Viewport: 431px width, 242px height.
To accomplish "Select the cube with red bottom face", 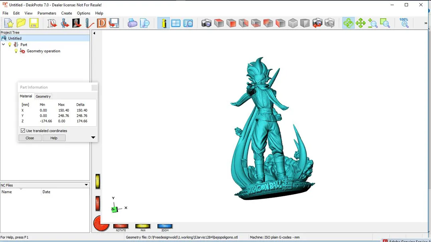I will [x=256, y=23].
